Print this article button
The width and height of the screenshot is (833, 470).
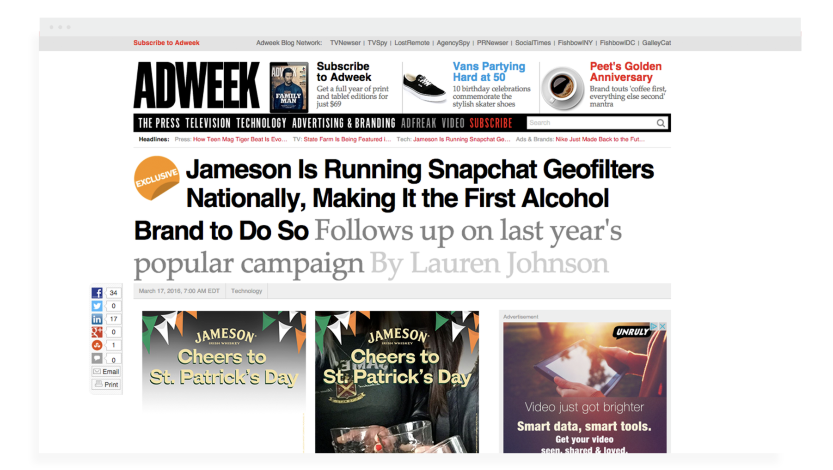(x=106, y=385)
